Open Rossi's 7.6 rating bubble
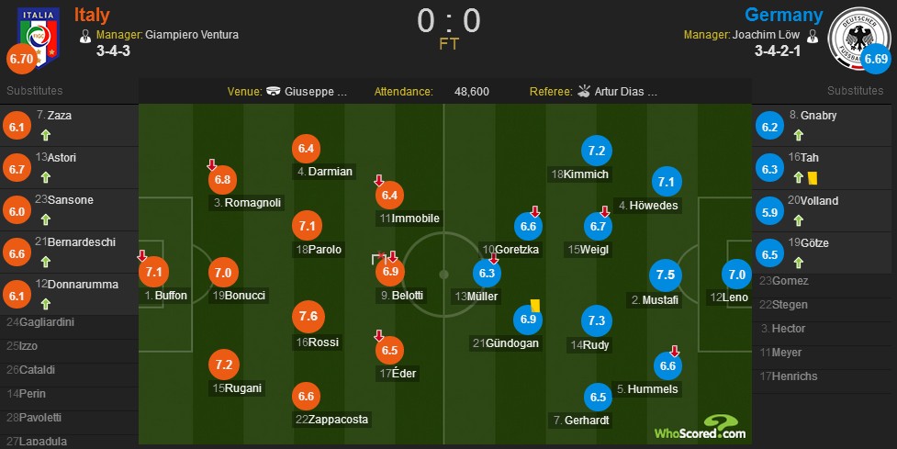 pyautogui.click(x=308, y=317)
